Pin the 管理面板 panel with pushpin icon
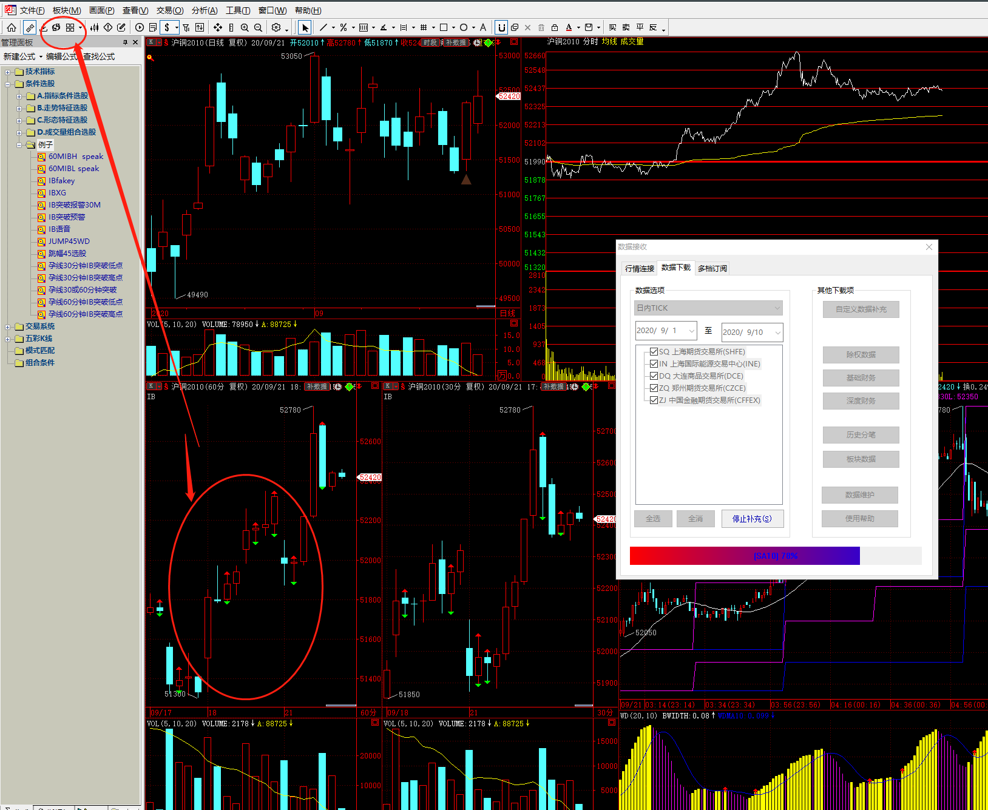 (126, 42)
